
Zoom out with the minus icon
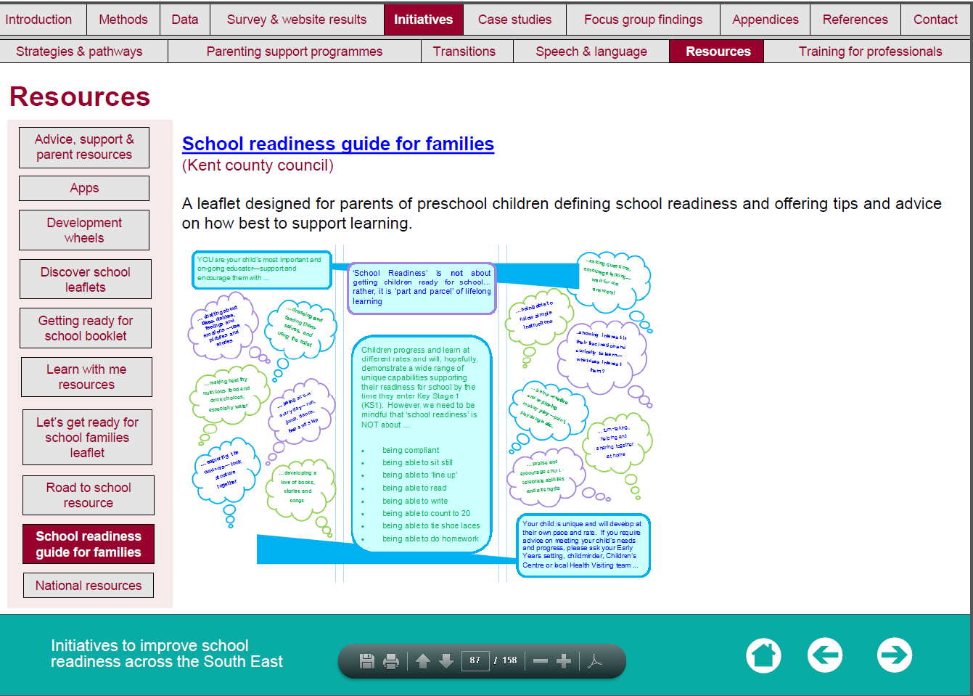pyautogui.click(x=541, y=660)
